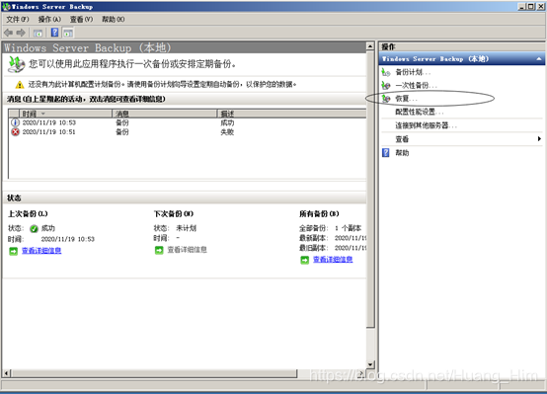Click the vertical scrollbar thumb in main pane
The width and height of the screenshot is (547, 394).
pos(370,189)
